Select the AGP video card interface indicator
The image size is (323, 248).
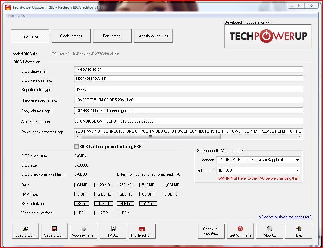point(104,213)
